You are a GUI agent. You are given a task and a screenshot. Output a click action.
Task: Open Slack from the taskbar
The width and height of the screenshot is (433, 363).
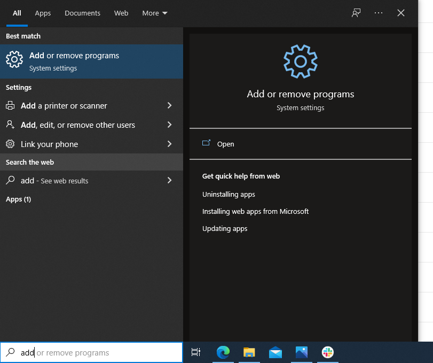(x=327, y=353)
